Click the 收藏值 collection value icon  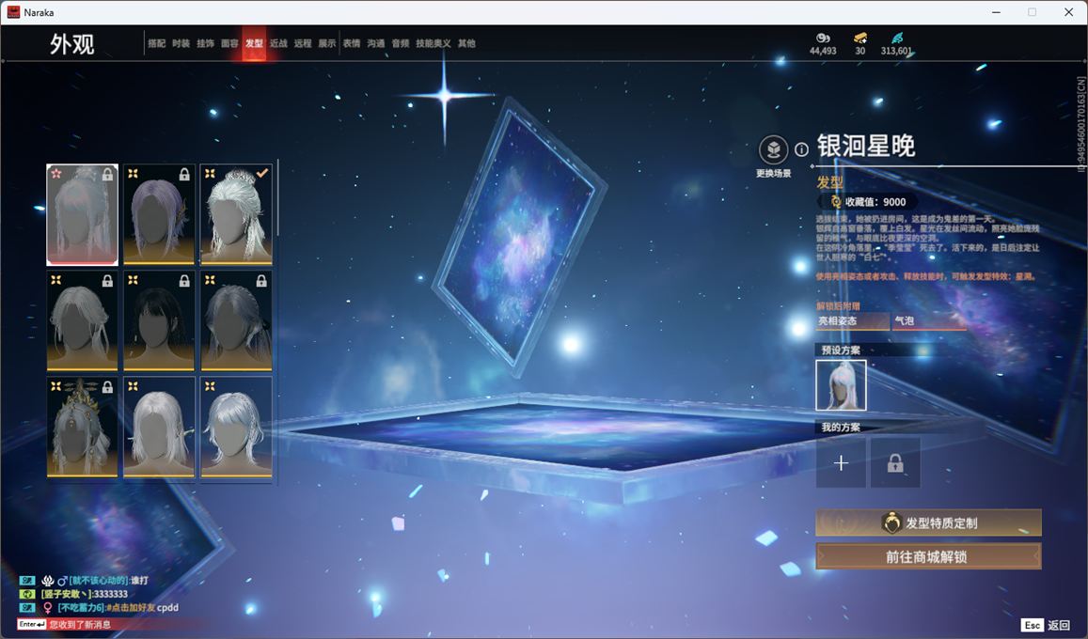click(x=835, y=202)
